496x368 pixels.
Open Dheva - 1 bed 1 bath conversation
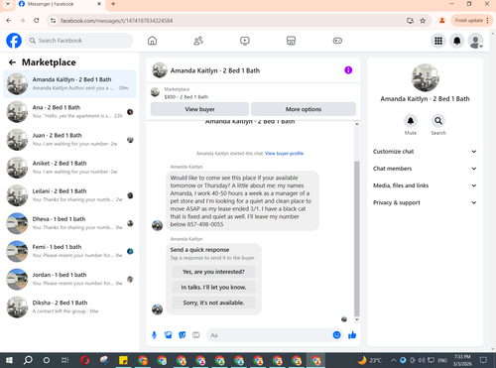69,223
